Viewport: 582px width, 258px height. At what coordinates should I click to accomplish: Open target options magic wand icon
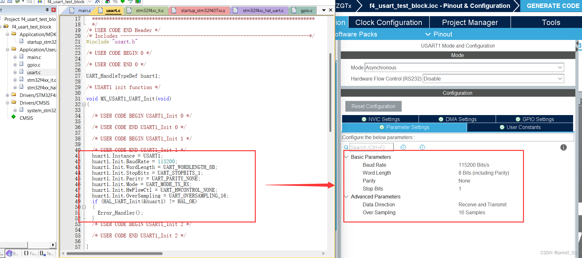point(98,2)
